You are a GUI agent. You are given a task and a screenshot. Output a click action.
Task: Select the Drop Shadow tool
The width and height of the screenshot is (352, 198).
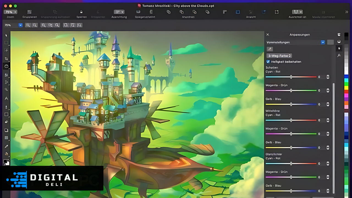point(6,130)
